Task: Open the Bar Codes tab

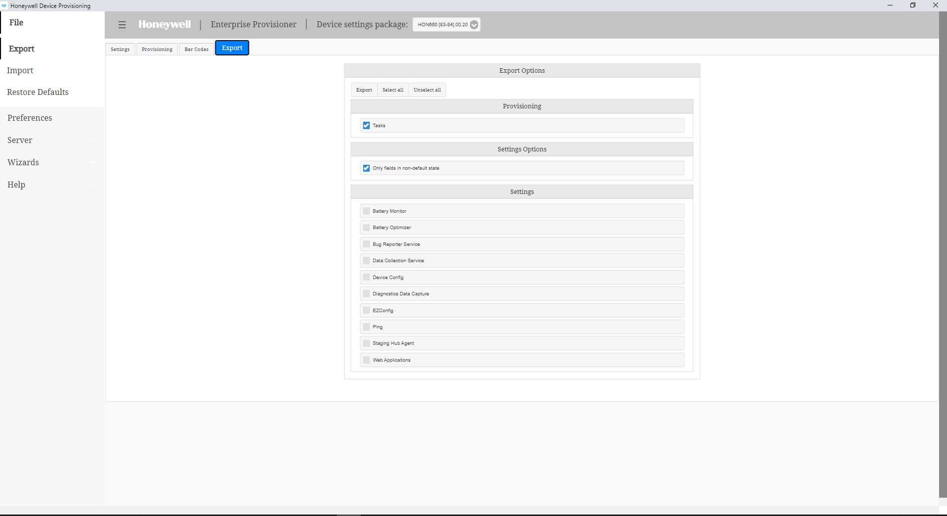Action: point(196,49)
